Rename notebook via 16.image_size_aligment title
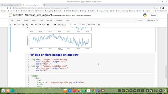Viewport: 168px width, 94px height. 39,15
